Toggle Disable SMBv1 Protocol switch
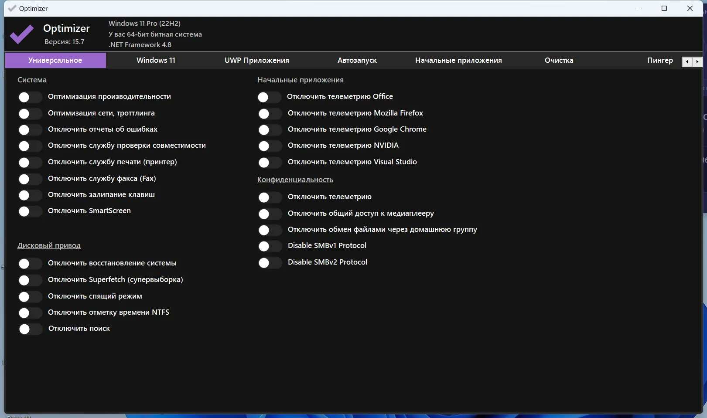This screenshot has height=418, width=707. coord(270,246)
